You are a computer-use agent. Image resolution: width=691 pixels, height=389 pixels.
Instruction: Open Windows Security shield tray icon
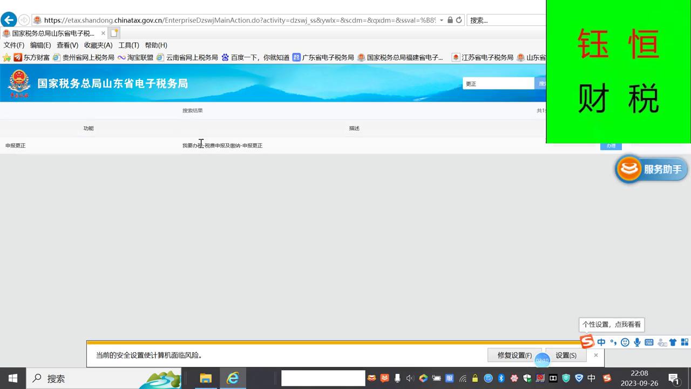pos(527,378)
